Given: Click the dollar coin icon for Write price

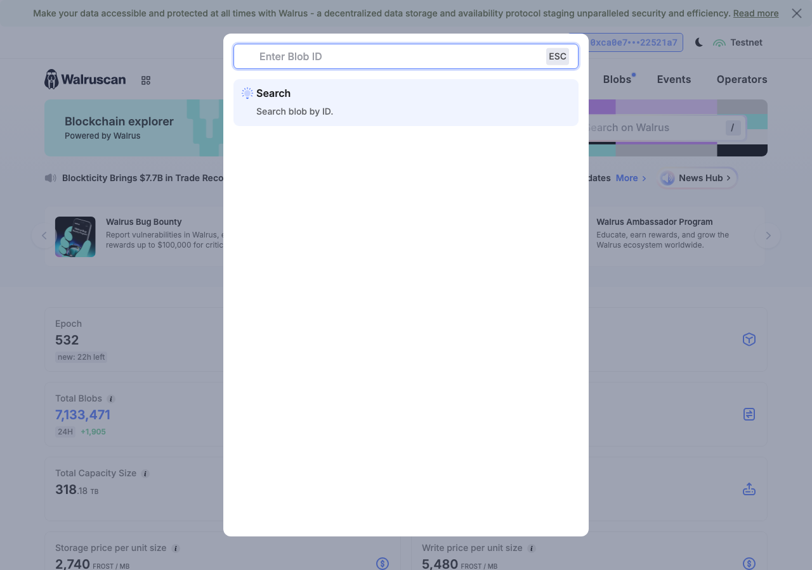Looking at the screenshot, I should [x=749, y=564].
